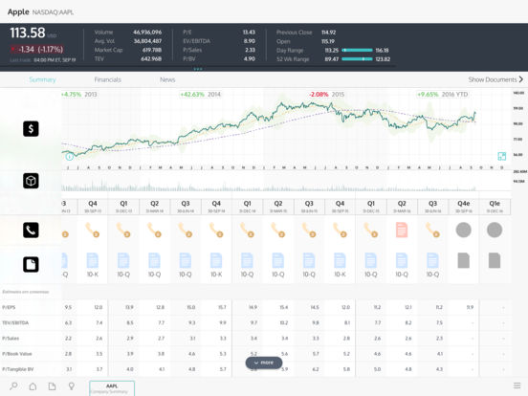The image size is (528, 396).
Task: Select the phone earnings-calls sidebar icon
Action: pos(31,231)
